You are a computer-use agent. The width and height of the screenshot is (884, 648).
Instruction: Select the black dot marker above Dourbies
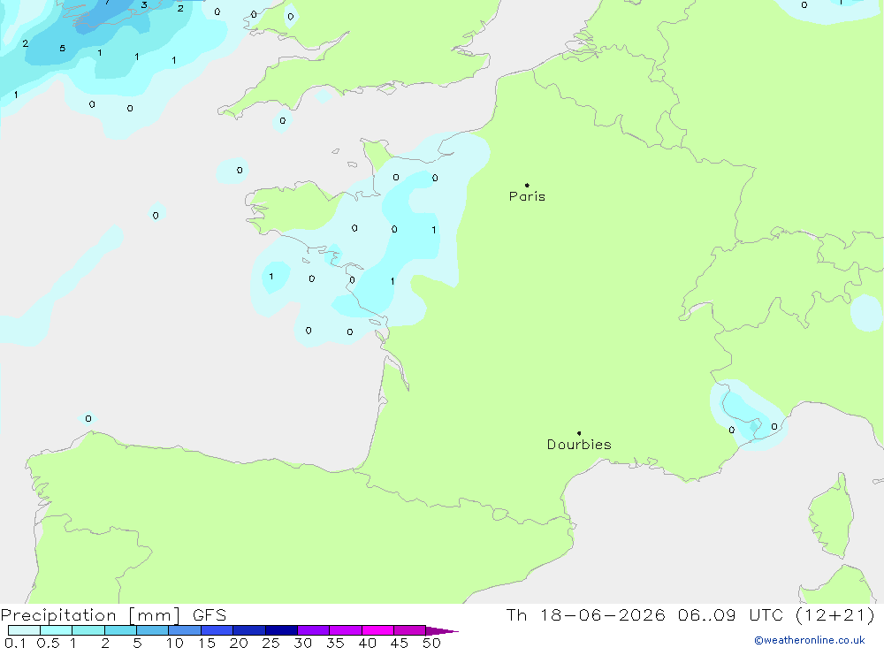tap(579, 433)
